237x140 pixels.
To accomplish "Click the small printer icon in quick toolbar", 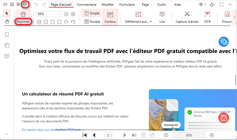I will pyautogui.click(x=25, y=4).
